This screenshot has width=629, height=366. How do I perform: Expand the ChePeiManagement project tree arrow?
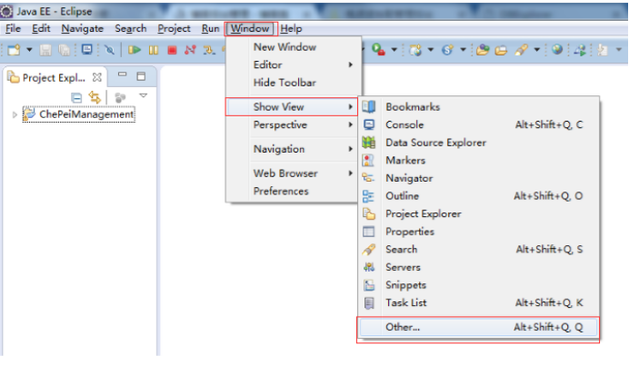point(15,114)
